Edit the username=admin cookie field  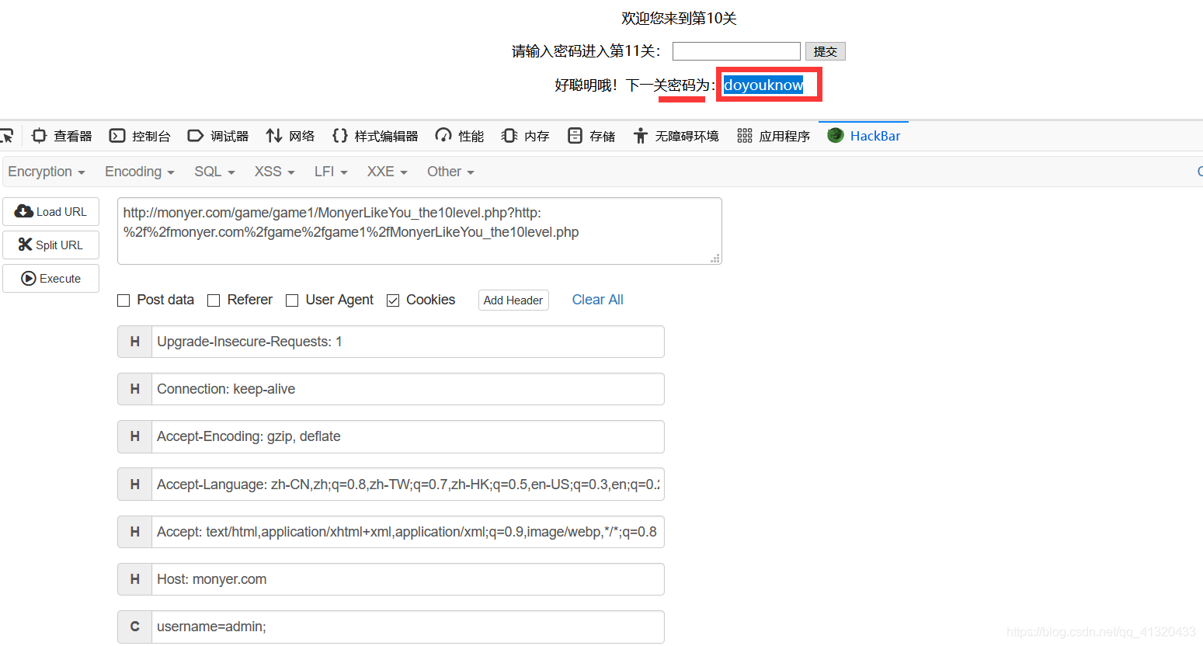coord(408,627)
